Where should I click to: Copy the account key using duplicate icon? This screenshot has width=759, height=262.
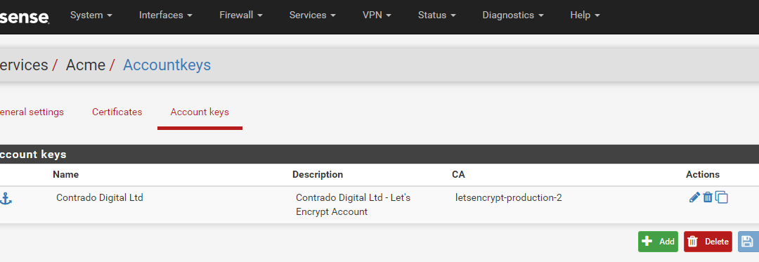pyautogui.click(x=722, y=197)
